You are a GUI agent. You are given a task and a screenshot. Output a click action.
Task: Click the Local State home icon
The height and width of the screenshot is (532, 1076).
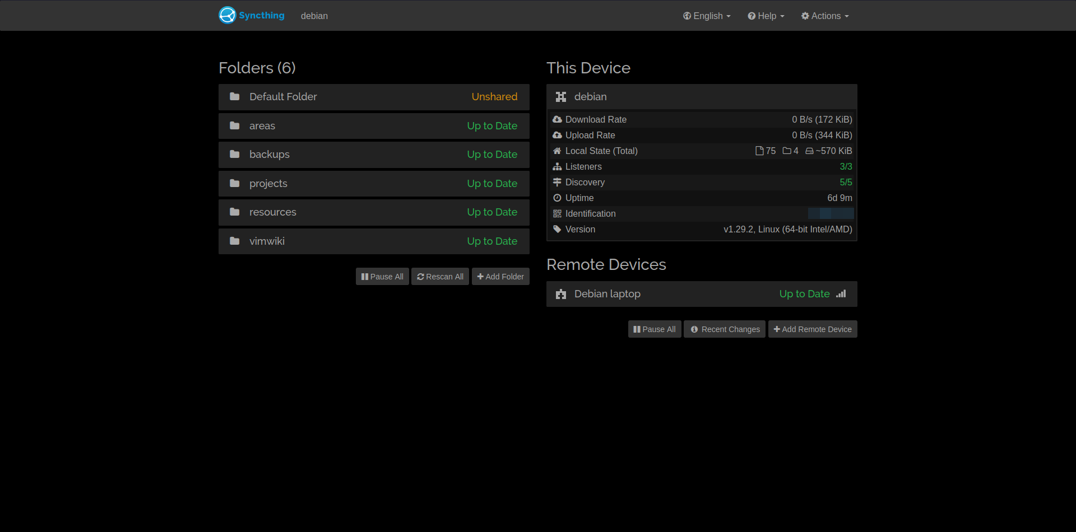tap(557, 151)
